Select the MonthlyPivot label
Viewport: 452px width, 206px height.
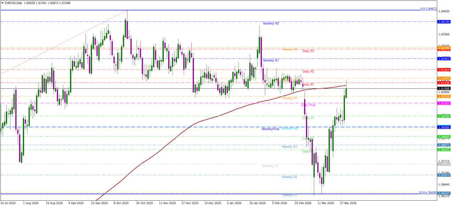point(270,129)
